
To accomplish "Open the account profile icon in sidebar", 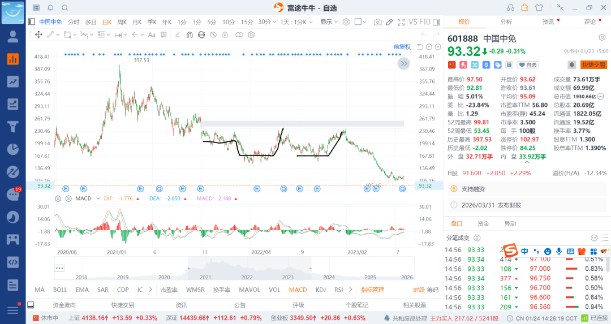I will [x=13, y=36].
